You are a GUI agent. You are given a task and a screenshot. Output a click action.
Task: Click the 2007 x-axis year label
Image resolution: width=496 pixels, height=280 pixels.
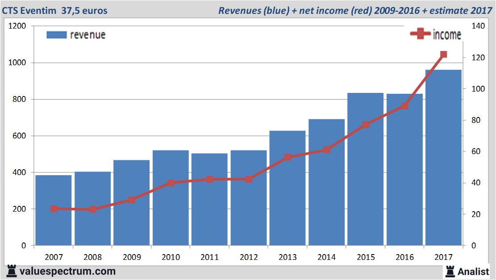pos(54,257)
